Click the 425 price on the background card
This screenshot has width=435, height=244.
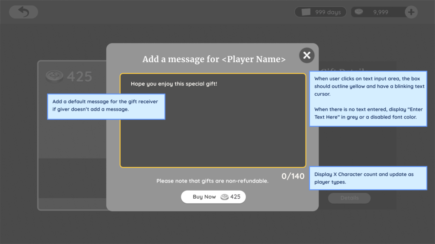click(x=79, y=76)
